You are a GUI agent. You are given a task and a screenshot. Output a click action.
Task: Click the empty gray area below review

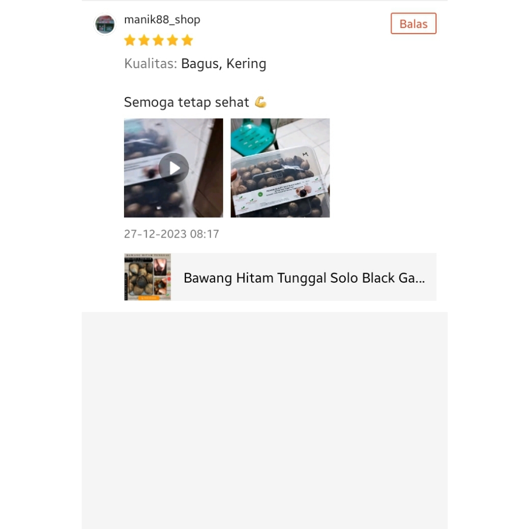point(264,420)
